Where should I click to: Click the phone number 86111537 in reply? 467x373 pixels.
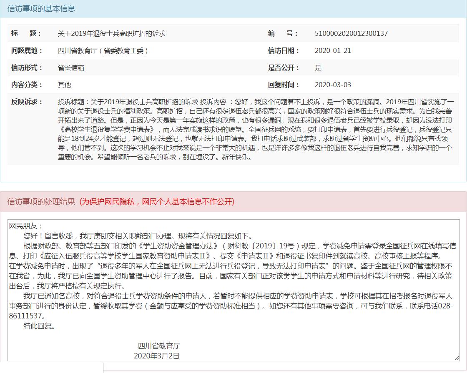coord(25,316)
